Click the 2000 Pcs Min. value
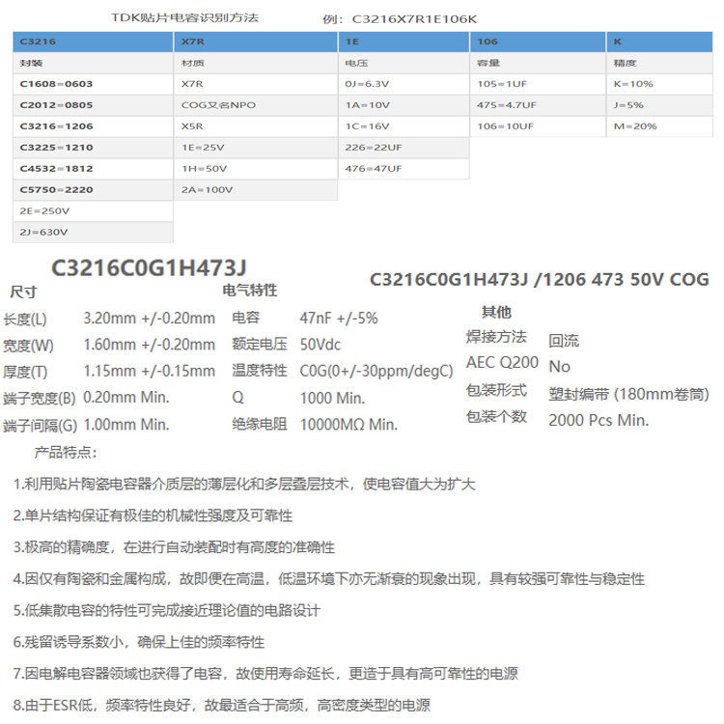 [x=599, y=420]
